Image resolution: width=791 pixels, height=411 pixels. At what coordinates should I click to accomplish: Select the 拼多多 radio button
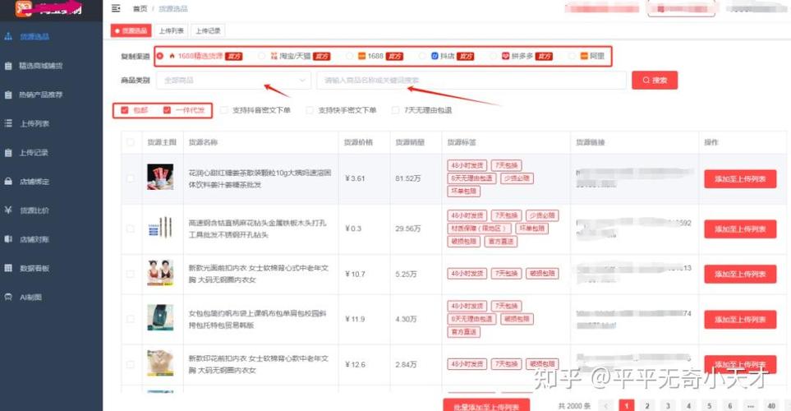[x=494, y=56]
